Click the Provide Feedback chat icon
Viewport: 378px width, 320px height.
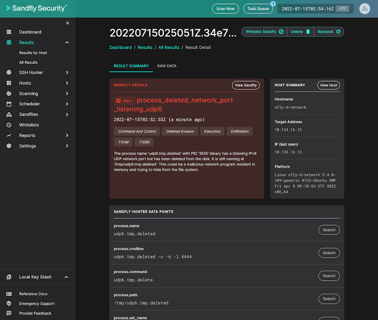9,313
